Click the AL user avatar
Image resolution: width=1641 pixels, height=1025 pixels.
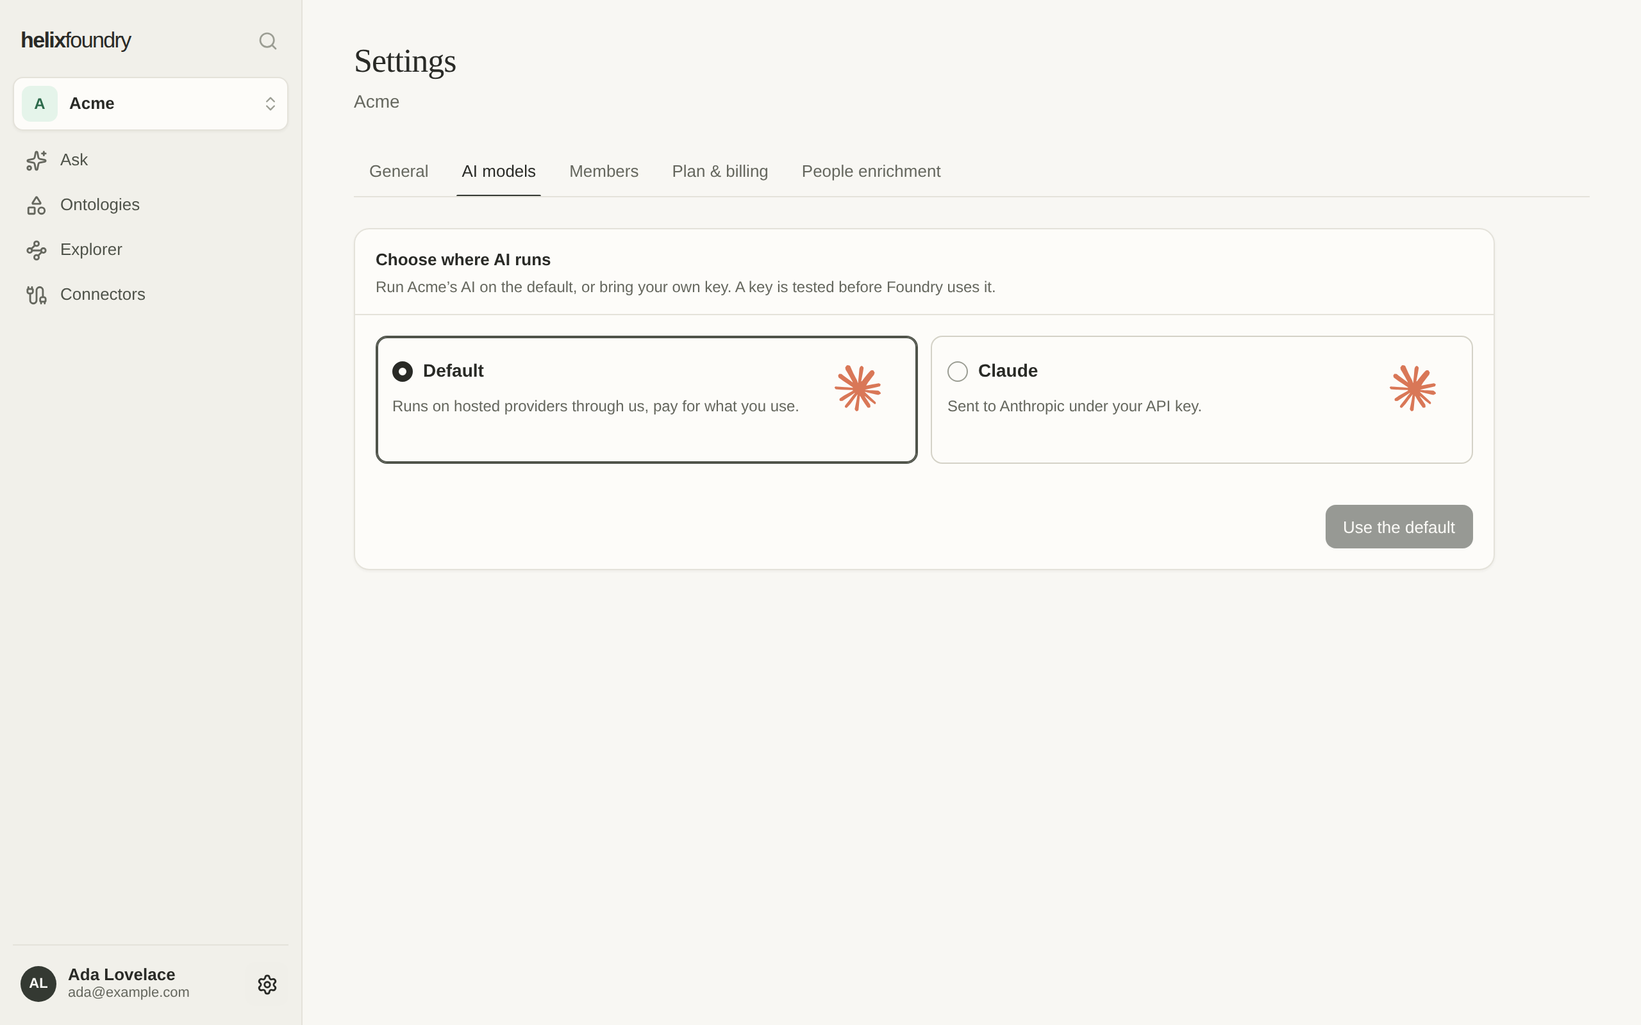[38, 983]
